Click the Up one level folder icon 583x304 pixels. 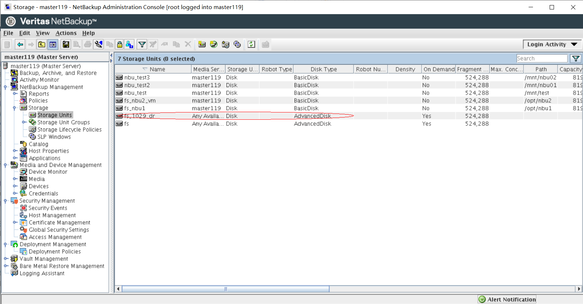(42, 45)
